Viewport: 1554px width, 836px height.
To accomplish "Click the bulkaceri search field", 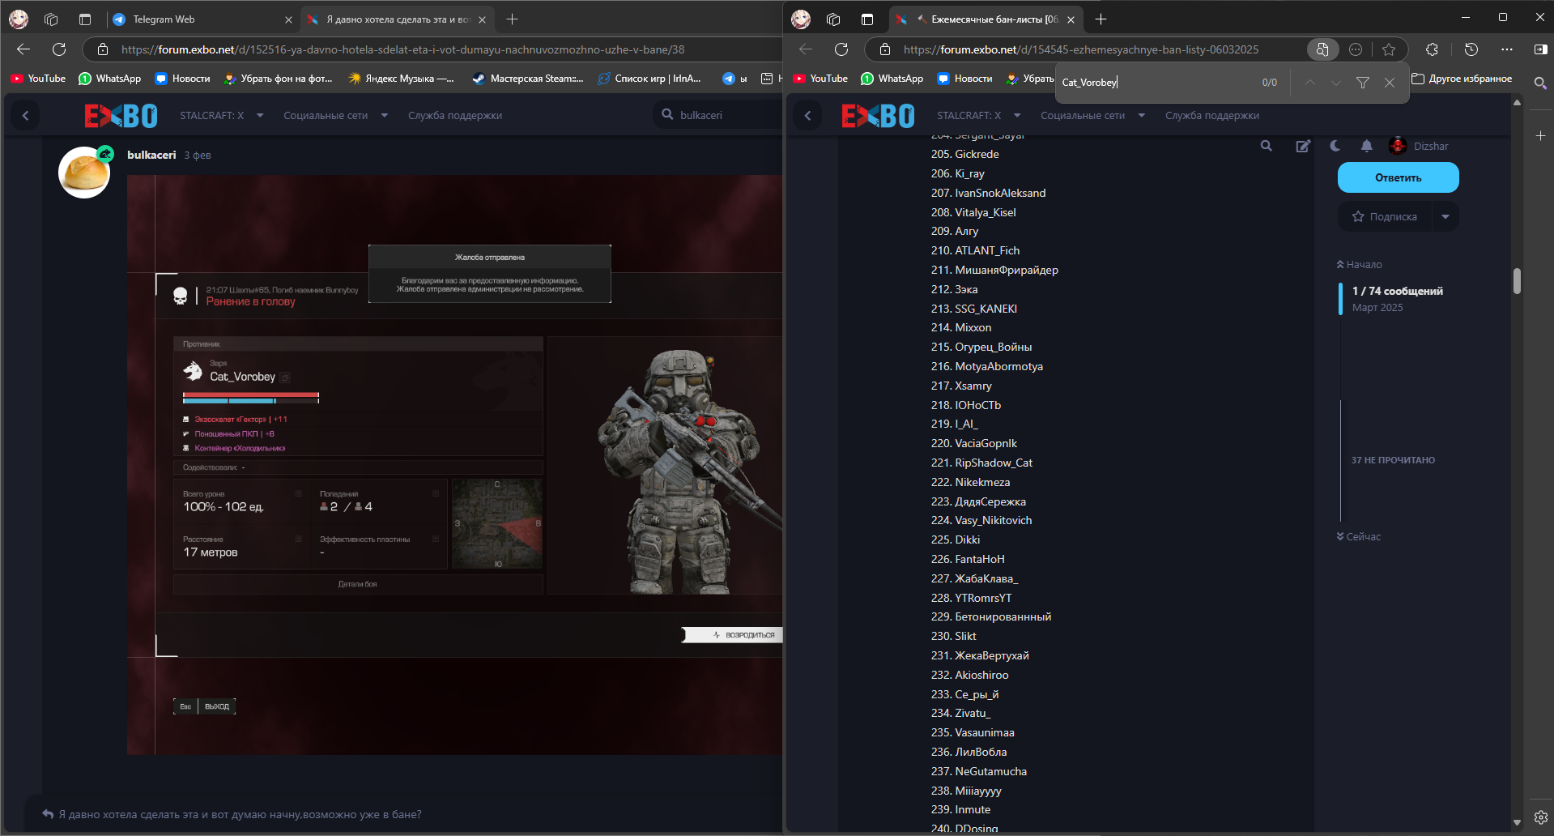I will point(717,115).
